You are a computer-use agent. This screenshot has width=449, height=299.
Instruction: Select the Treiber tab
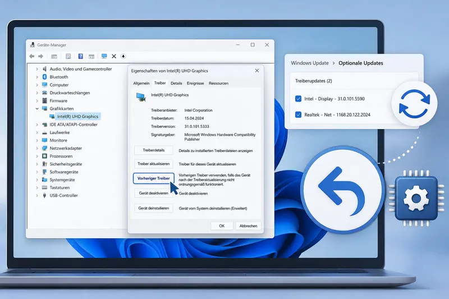pyautogui.click(x=160, y=83)
